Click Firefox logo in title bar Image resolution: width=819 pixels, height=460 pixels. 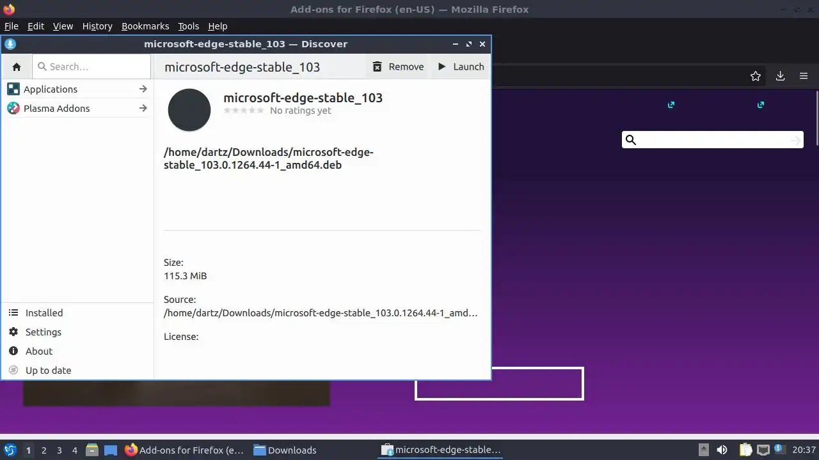coord(9,9)
